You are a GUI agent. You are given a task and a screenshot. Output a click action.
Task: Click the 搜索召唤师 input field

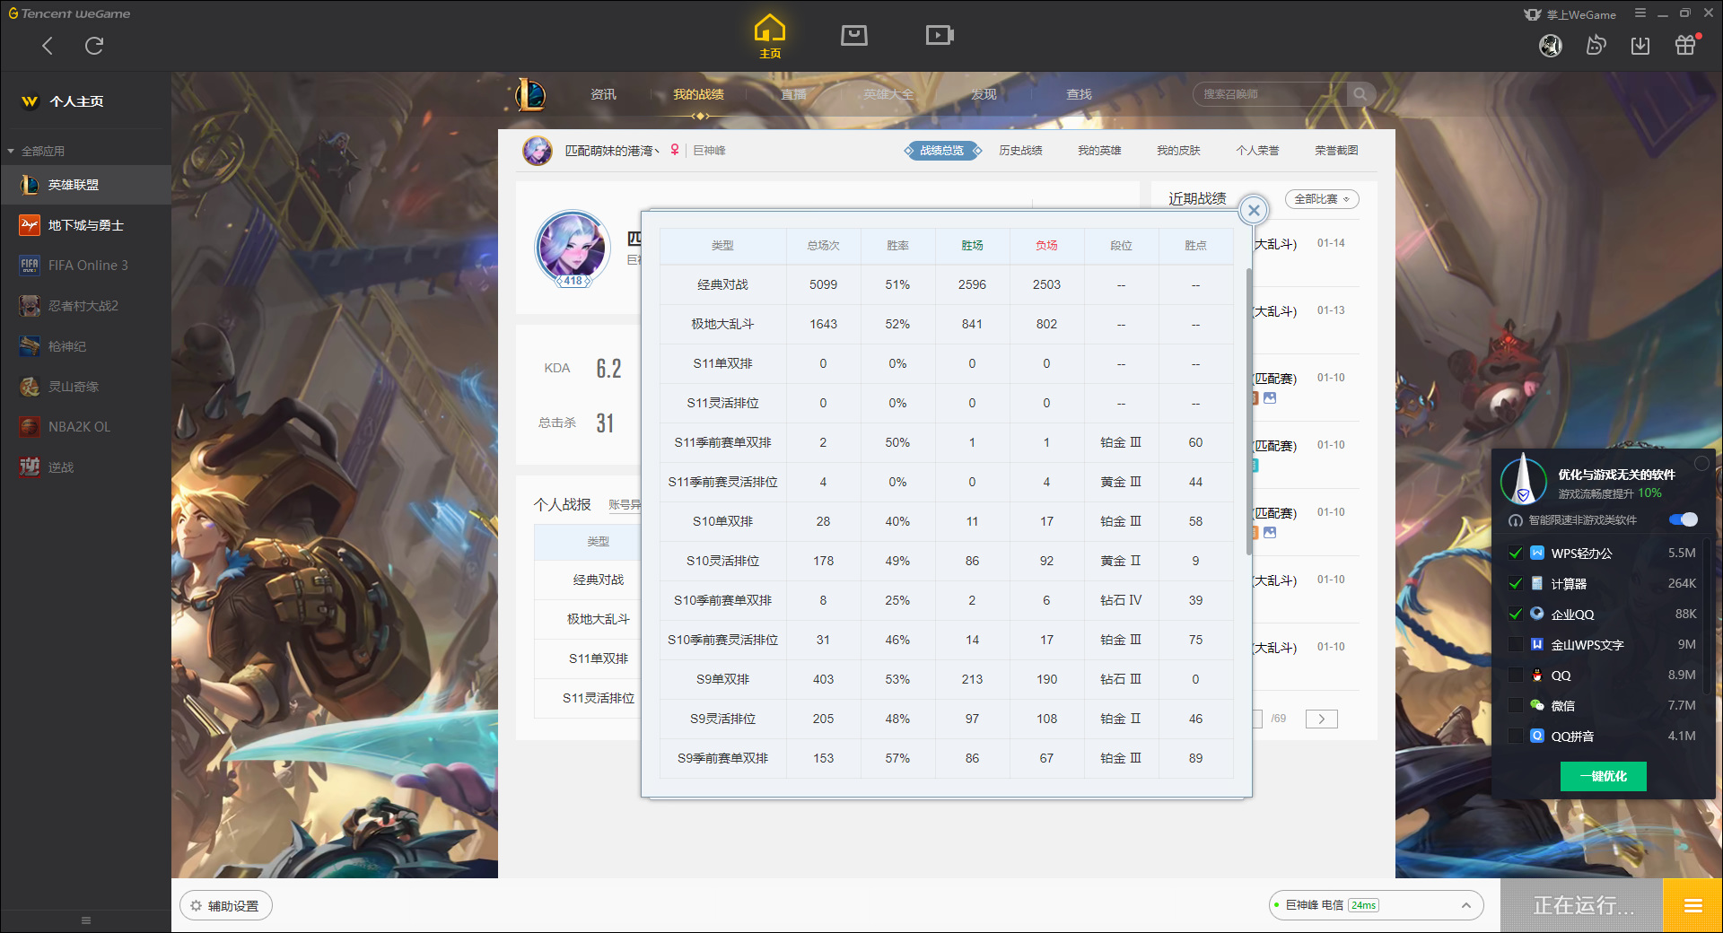coord(1270,94)
